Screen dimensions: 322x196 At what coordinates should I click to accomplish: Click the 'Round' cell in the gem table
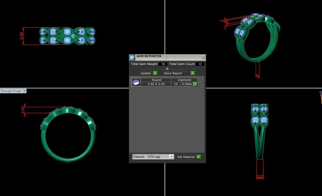coord(156,80)
